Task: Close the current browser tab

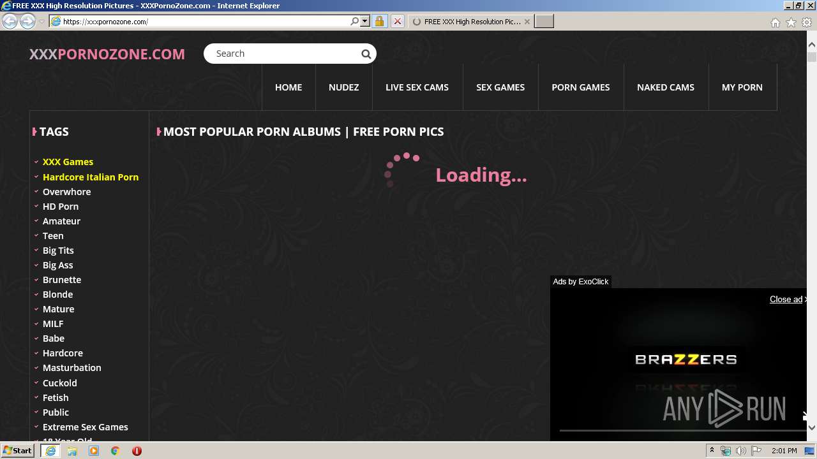Action: (x=527, y=21)
